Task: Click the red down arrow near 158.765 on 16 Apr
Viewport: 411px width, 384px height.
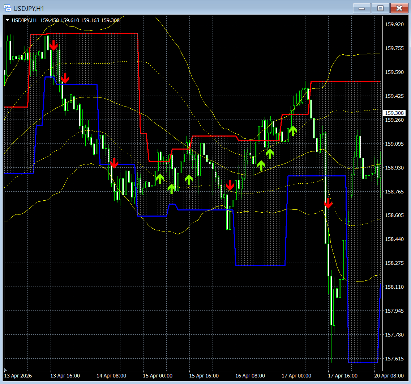Action: [230, 185]
